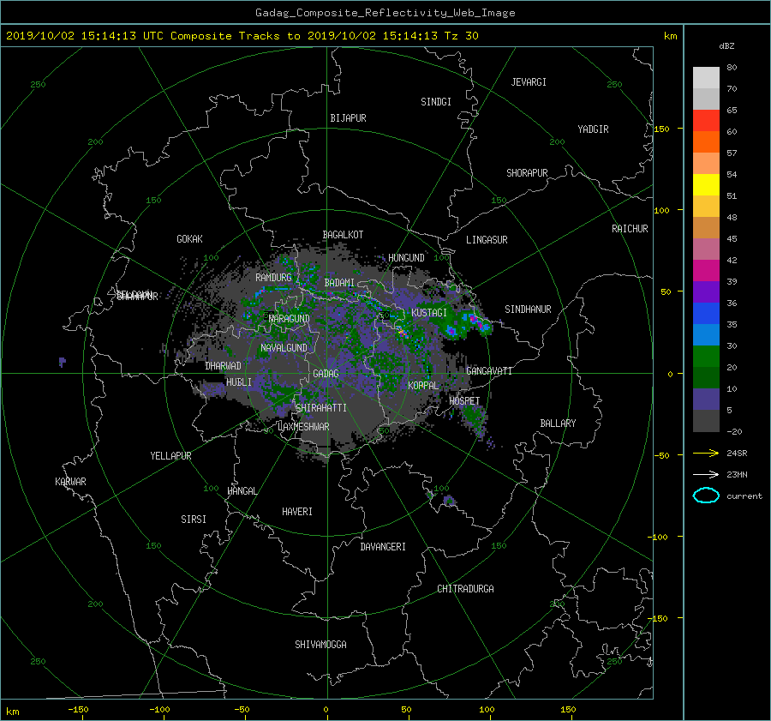
Task: Click the yellow 24SR track arrow icon
Action: pos(706,453)
